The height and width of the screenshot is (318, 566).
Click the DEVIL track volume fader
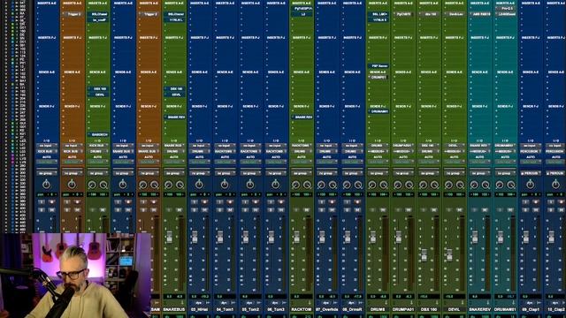(x=449, y=254)
